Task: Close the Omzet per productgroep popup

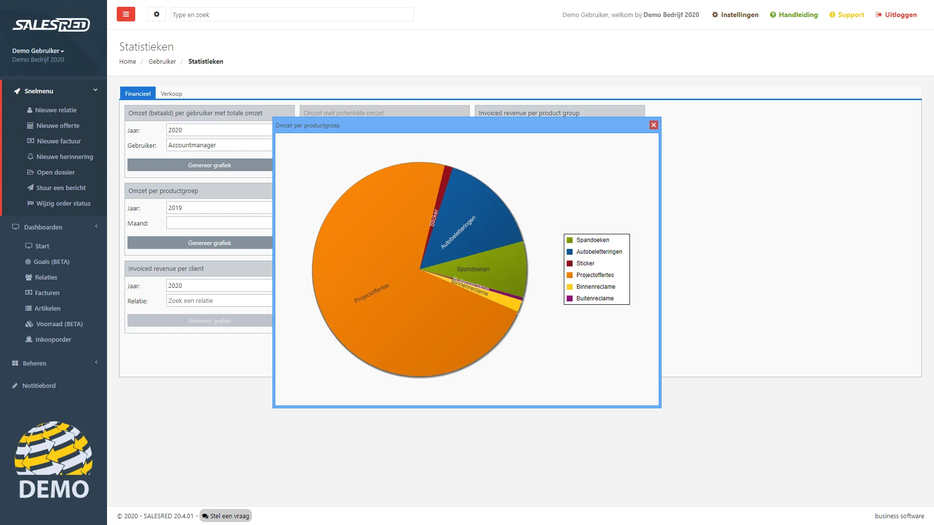Action: click(x=654, y=125)
